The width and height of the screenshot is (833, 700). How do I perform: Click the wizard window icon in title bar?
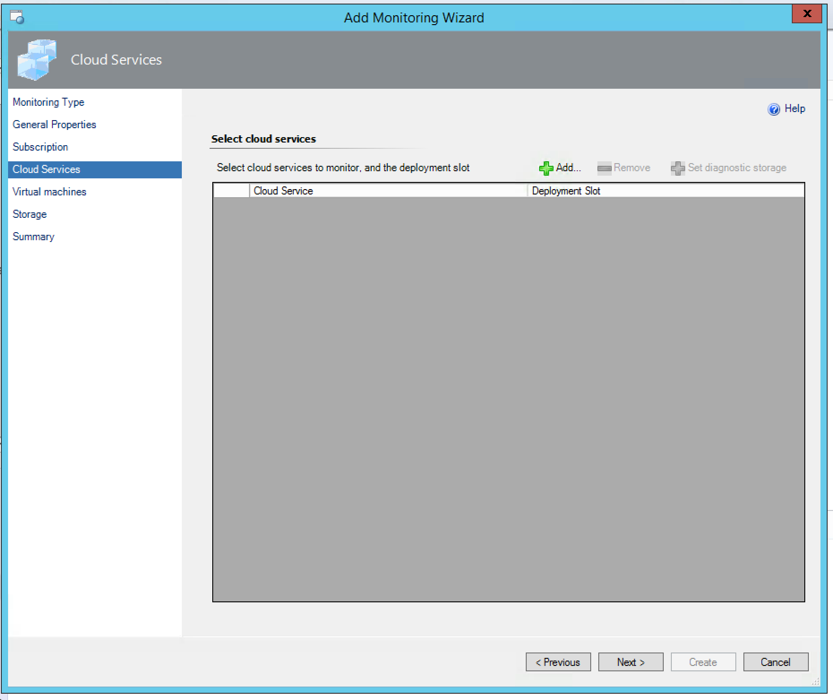(17, 17)
